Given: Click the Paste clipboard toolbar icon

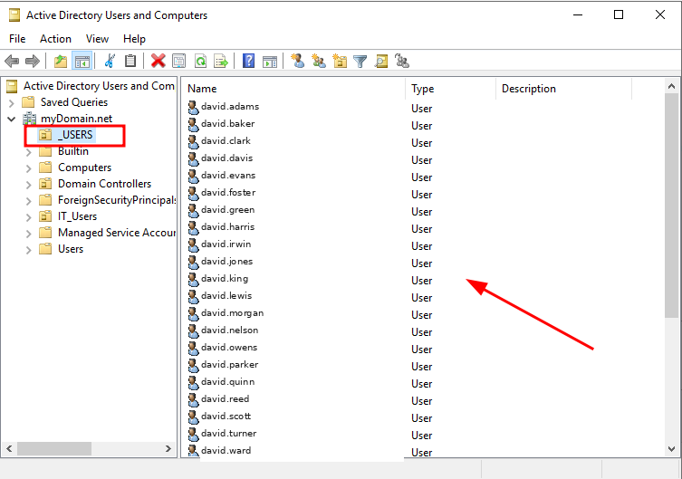Looking at the screenshot, I should coord(130,62).
